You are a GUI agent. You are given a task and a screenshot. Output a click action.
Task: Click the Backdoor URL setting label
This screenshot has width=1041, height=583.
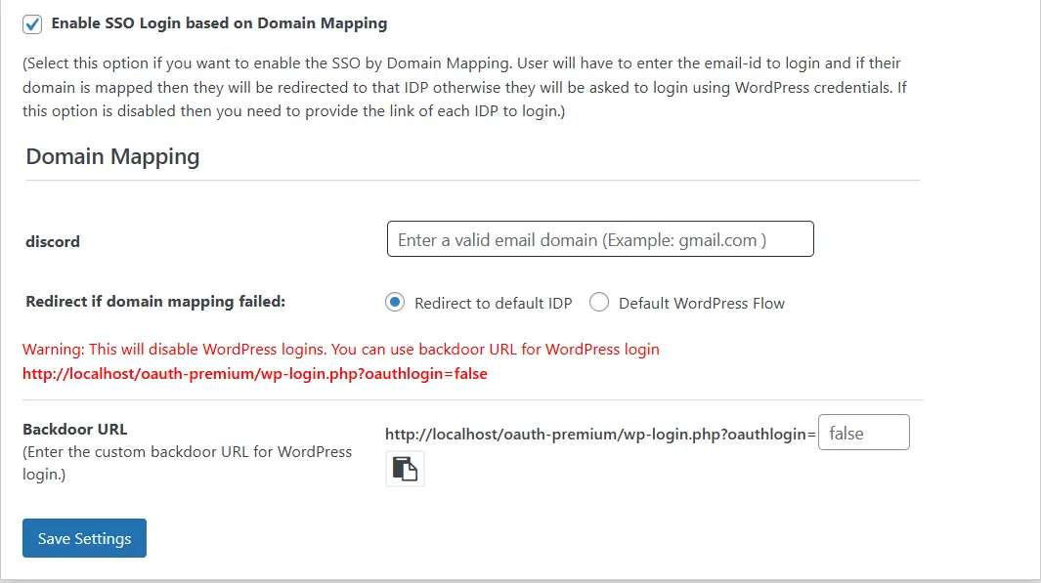(75, 428)
